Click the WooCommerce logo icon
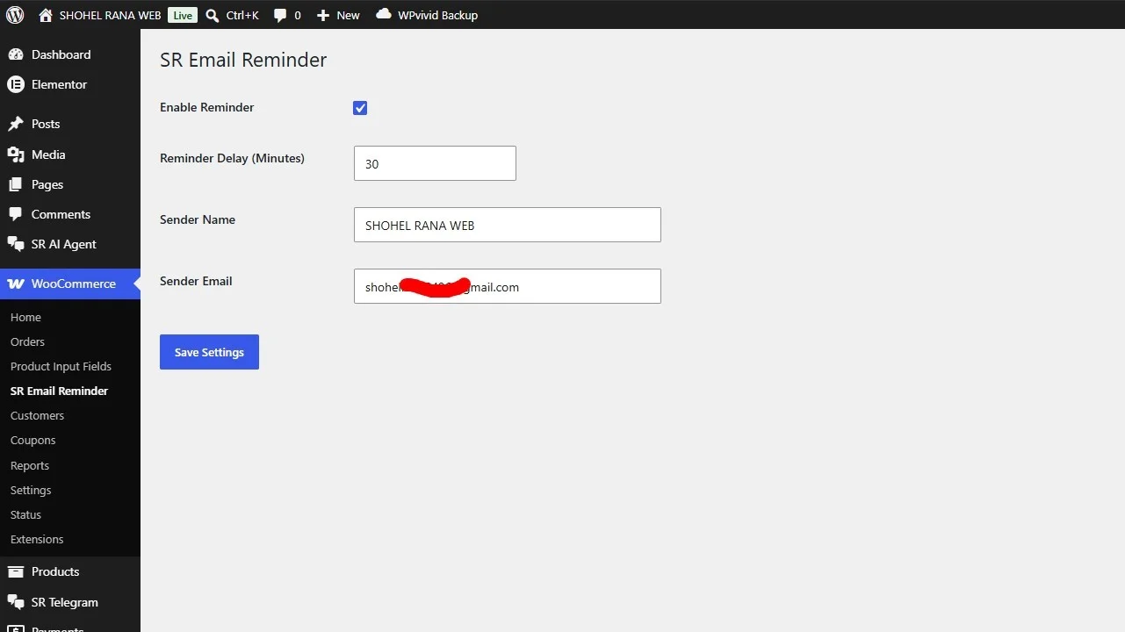1125x632 pixels. click(x=15, y=284)
